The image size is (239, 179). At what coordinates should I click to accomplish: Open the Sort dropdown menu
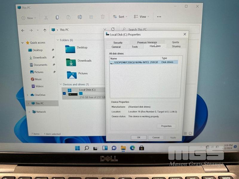click(x=120, y=17)
